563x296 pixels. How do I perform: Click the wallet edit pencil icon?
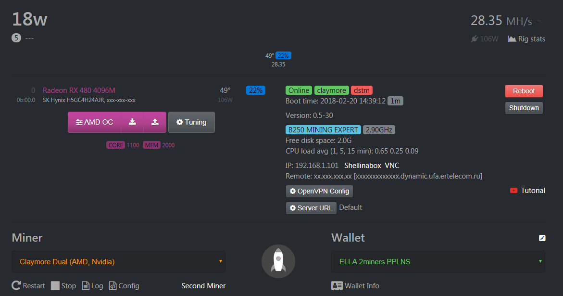542,238
